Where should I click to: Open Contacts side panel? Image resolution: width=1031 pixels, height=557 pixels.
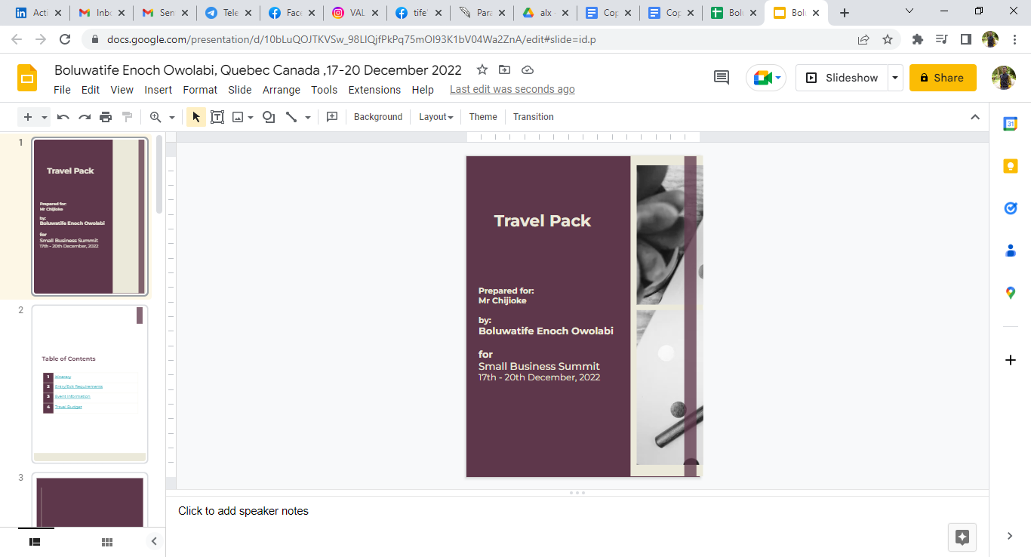tap(1011, 251)
